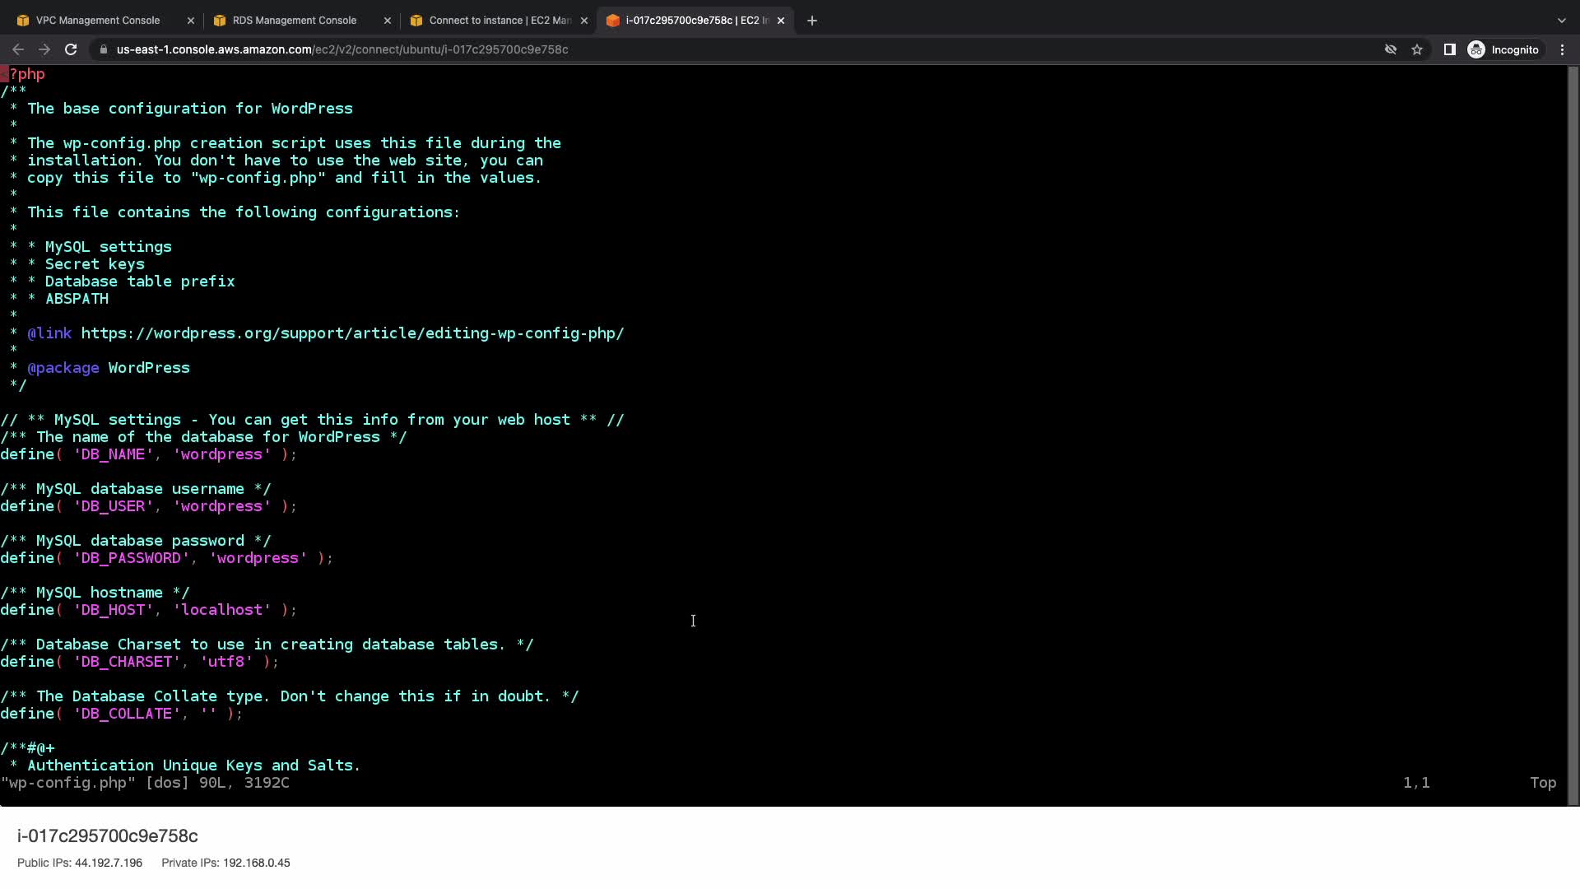Image resolution: width=1580 pixels, height=889 pixels.
Task: Bookmark this page with the star
Action: (x=1417, y=49)
